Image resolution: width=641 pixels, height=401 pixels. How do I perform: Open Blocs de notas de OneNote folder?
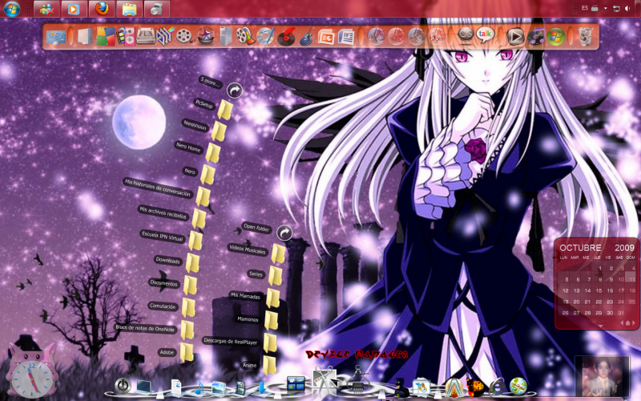(187, 330)
